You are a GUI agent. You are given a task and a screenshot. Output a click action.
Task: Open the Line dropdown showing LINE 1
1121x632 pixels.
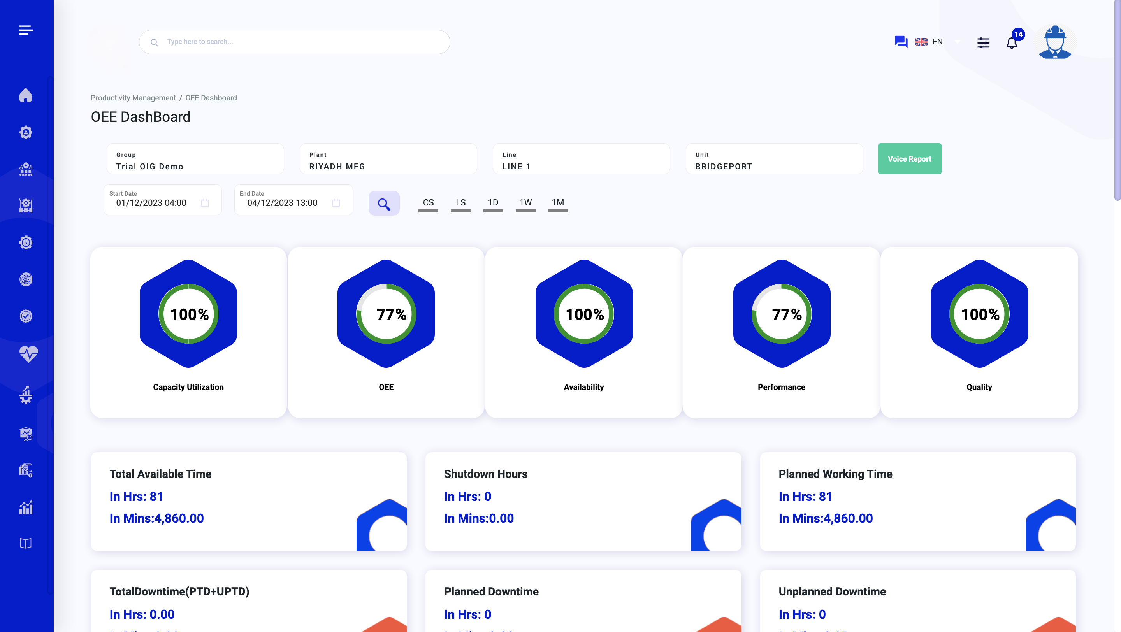pyautogui.click(x=582, y=159)
